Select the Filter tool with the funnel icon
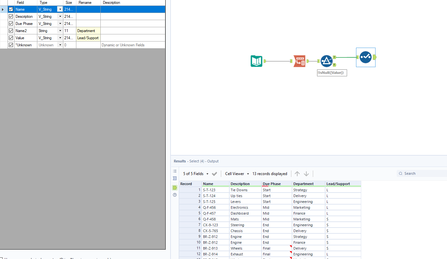 [x=327, y=61]
